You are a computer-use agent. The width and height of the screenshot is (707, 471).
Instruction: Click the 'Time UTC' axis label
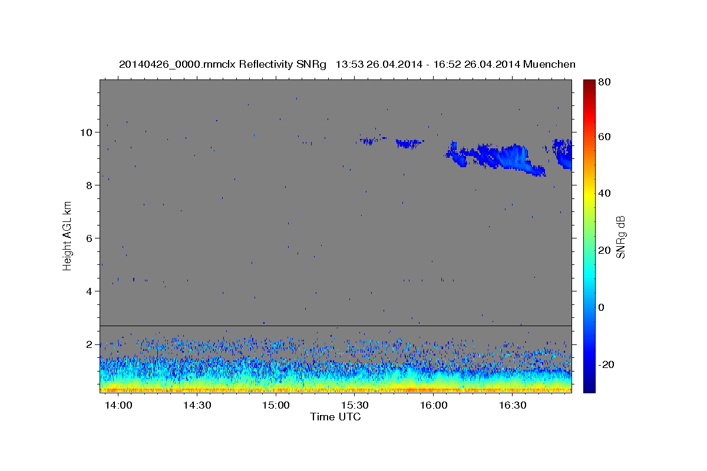[x=335, y=417]
